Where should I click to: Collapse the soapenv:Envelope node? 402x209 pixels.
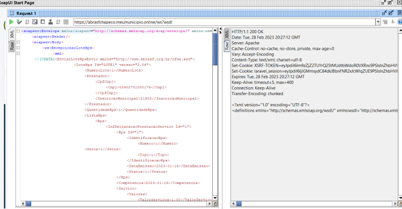click(x=18, y=31)
